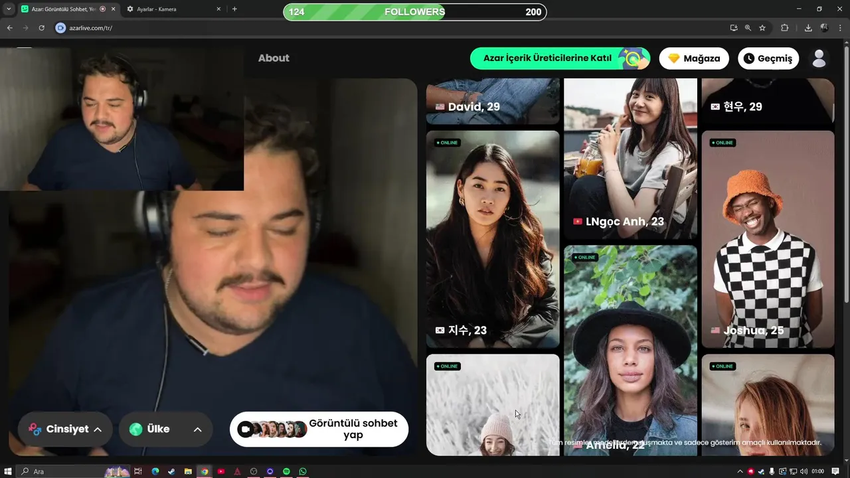Open the Mağaza store button
Viewport: 850px width, 478px height.
click(x=694, y=58)
